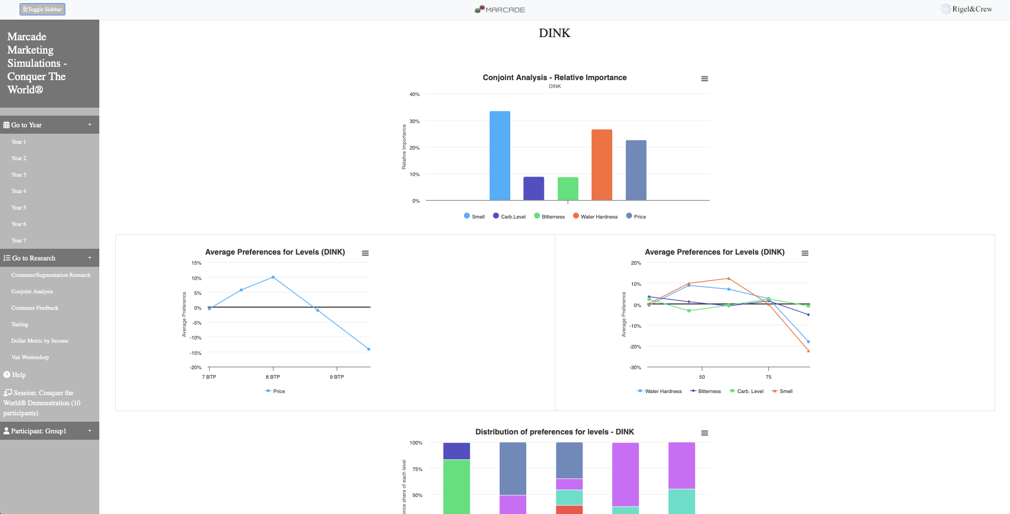The image size is (1010, 514).
Task: Toggle Bitterness series in importance legend
Action: [549, 216]
